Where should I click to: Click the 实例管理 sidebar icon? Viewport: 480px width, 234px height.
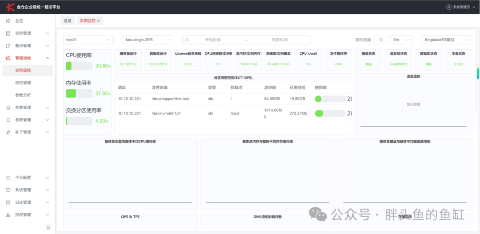8,33
